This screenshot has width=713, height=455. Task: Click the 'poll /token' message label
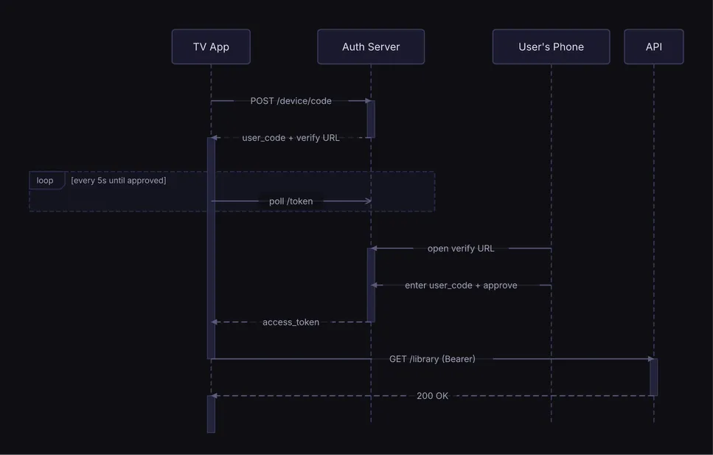(291, 201)
